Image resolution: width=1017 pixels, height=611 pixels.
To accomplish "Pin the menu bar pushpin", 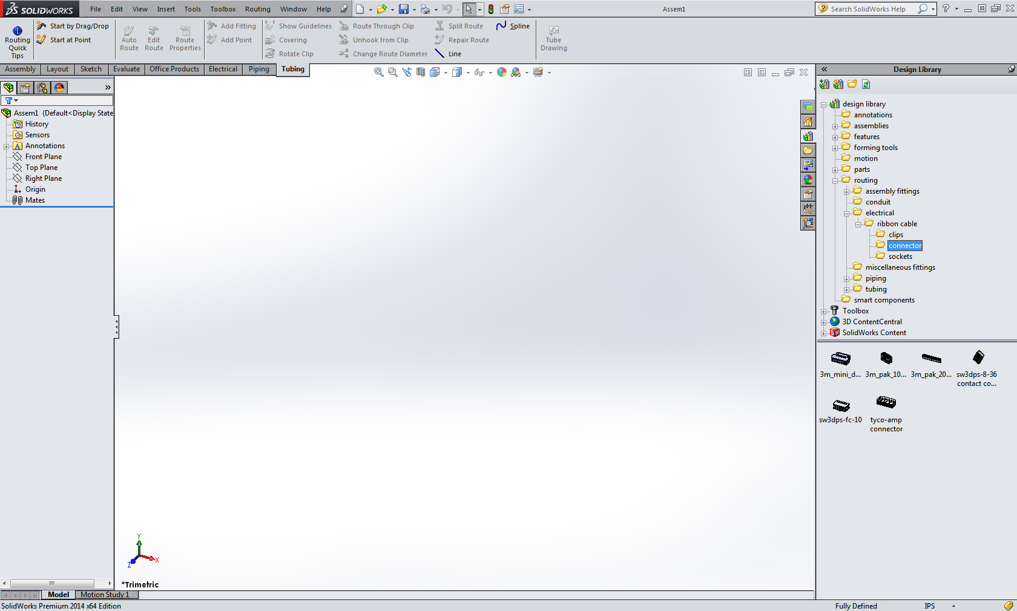I will [x=344, y=9].
